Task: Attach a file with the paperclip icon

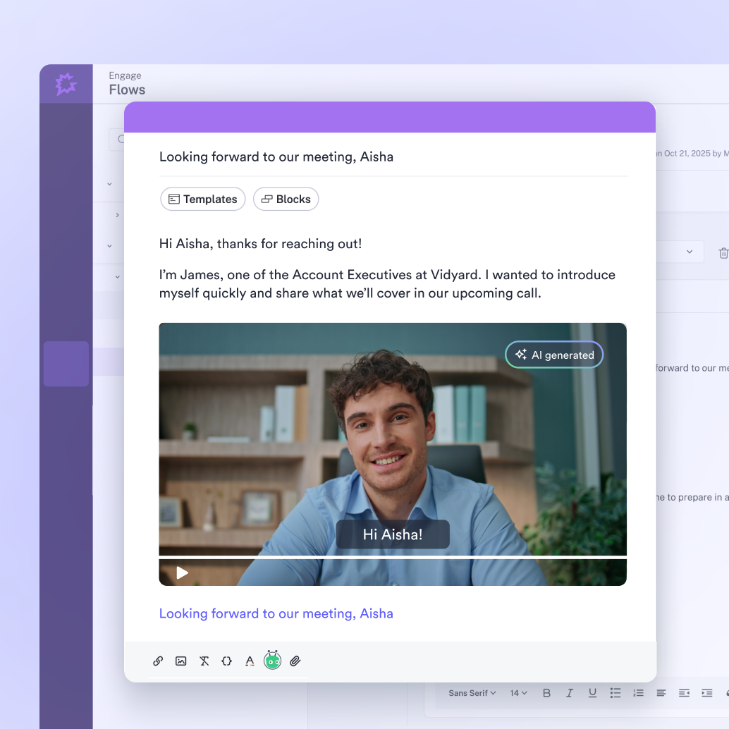Action: [x=295, y=661]
